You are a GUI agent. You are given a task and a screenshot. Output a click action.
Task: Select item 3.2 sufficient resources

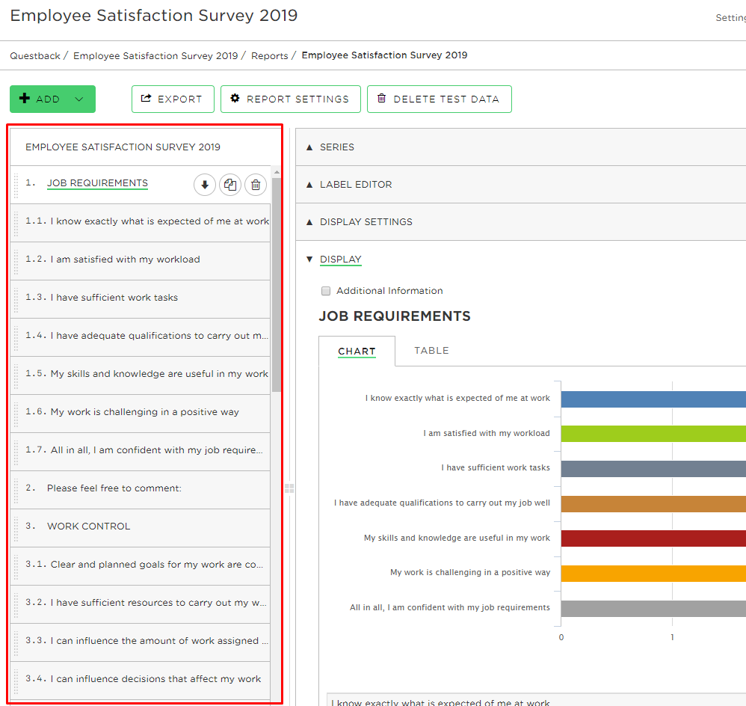tap(141, 604)
